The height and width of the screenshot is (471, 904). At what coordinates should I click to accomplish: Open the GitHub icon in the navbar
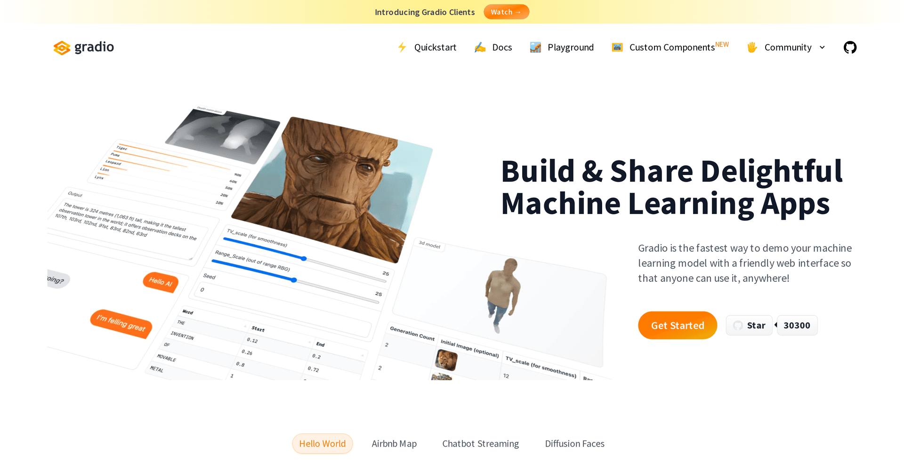[850, 48]
